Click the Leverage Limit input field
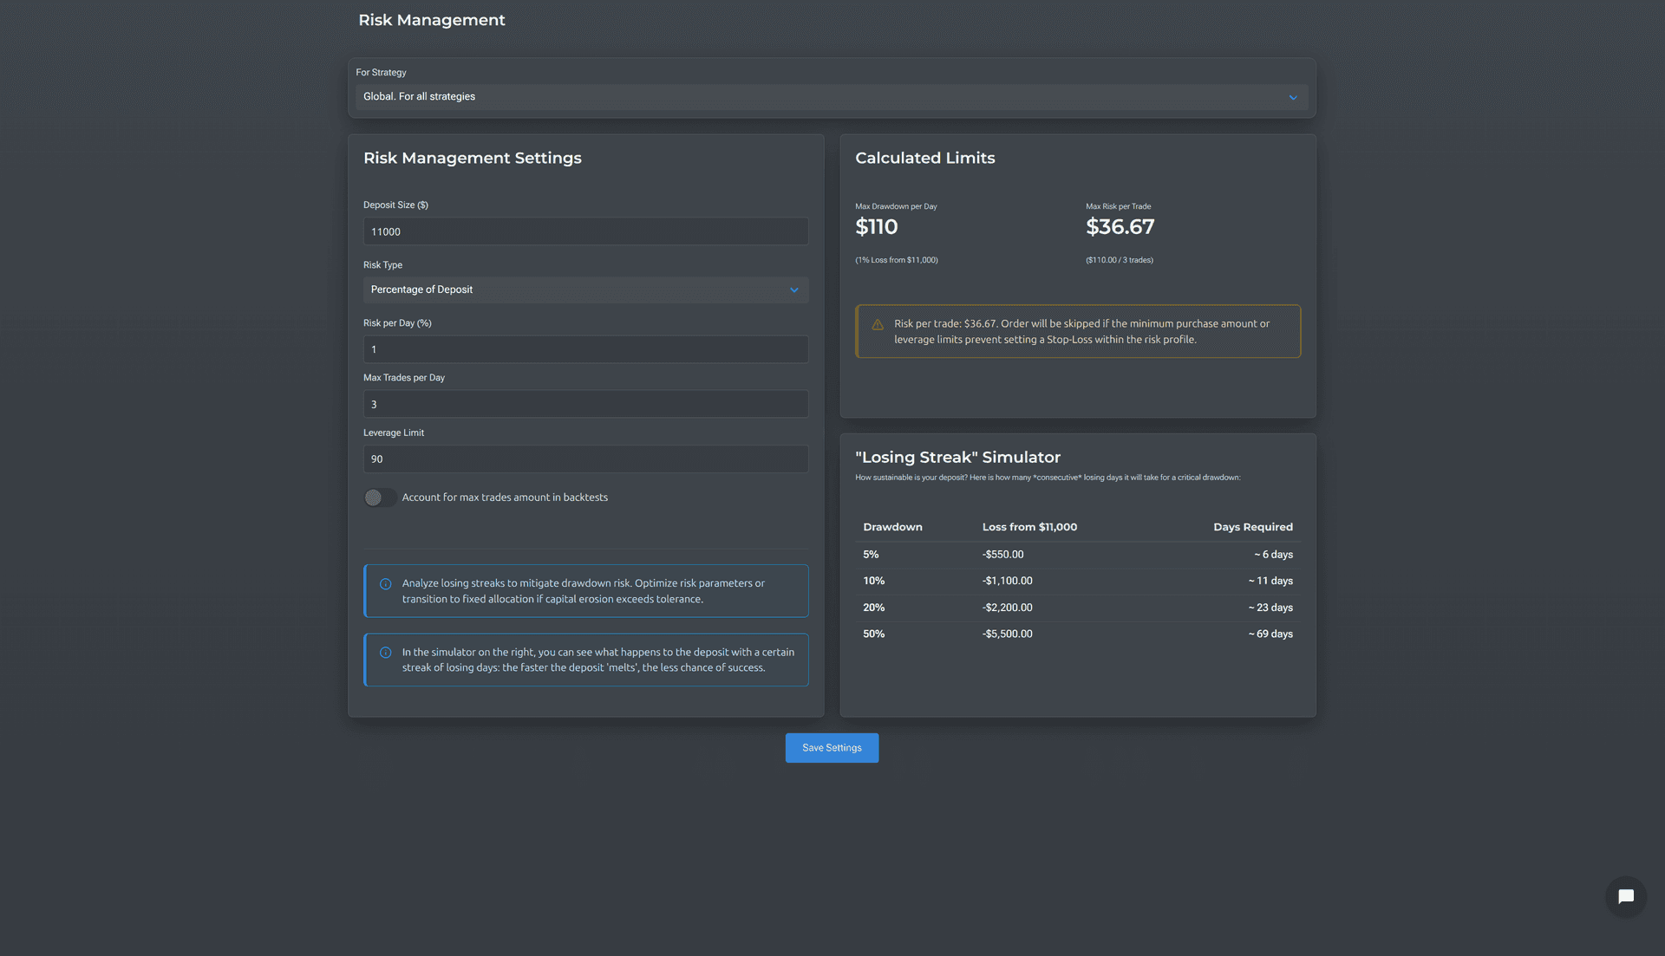Screen dimensions: 1665x956 click(585, 458)
